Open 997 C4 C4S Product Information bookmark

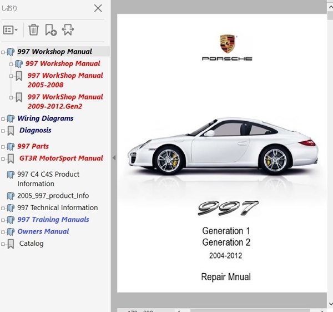click(x=48, y=179)
